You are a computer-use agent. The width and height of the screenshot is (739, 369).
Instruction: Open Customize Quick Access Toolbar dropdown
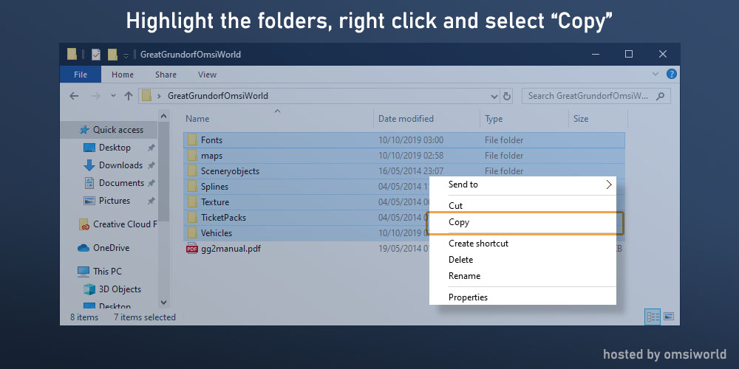[x=126, y=55]
